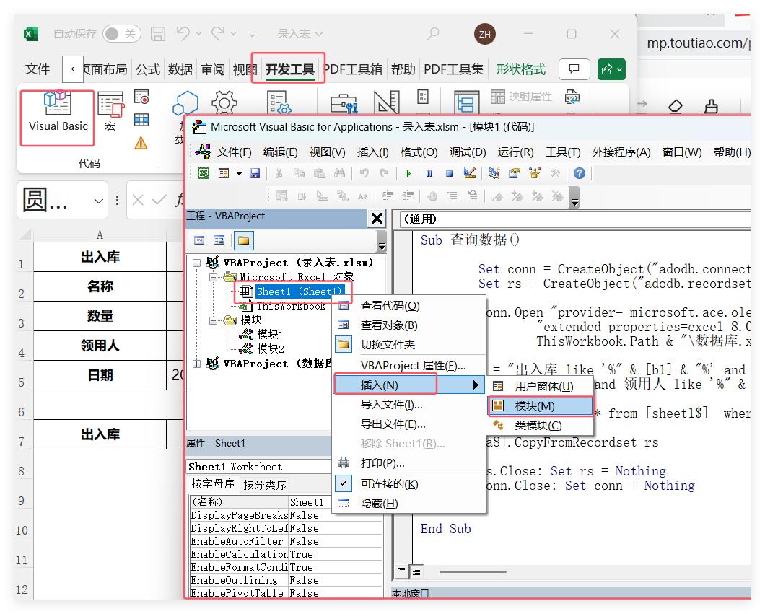This screenshot has height=614, width=765.
Task: Click the Excel Share button
Action: 611,69
